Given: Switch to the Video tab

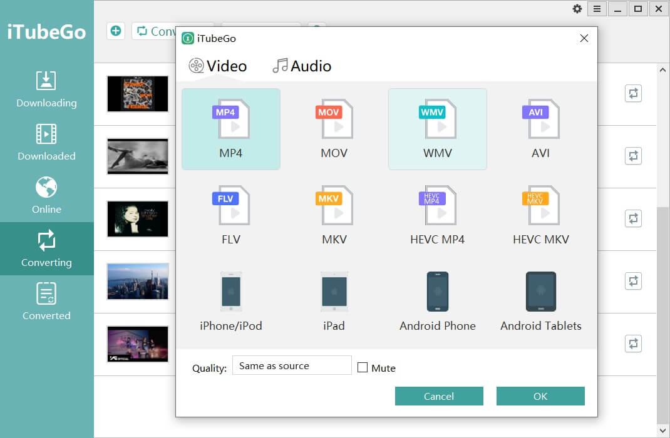Looking at the screenshot, I should pos(218,66).
